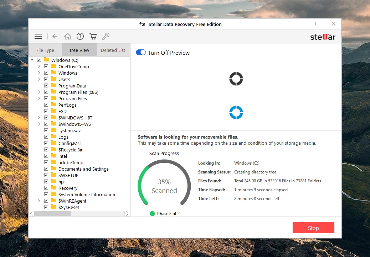Viewport: 370px width, 257px height.
Task: Open the shopping cart buy icon
Action: pos(93,36)
